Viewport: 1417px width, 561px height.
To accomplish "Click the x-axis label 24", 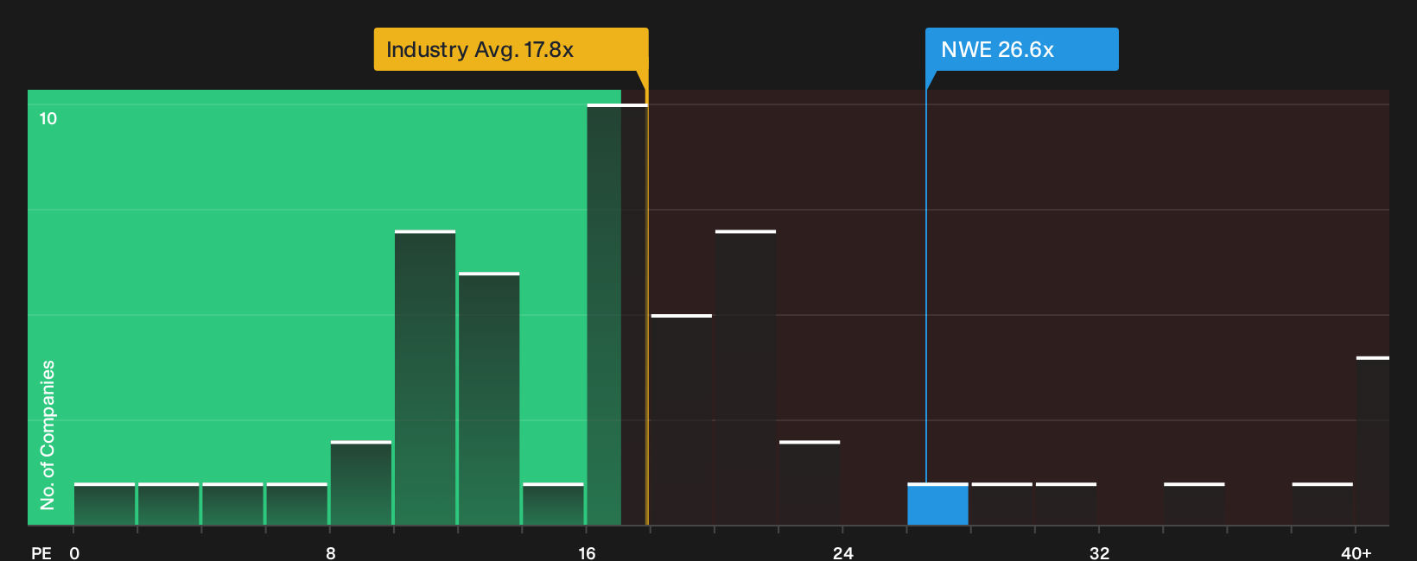I will pos(843,552).
